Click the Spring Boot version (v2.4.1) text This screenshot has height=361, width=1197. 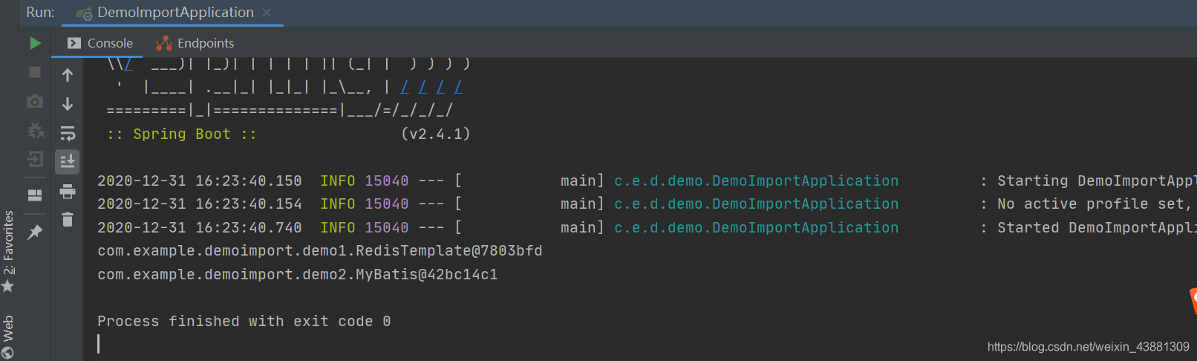pos(436,134)
